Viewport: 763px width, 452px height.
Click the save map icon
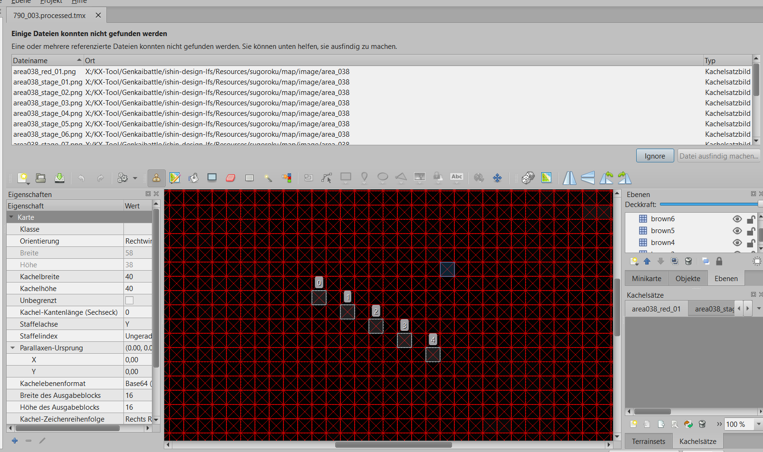click(x=59, y=178)
